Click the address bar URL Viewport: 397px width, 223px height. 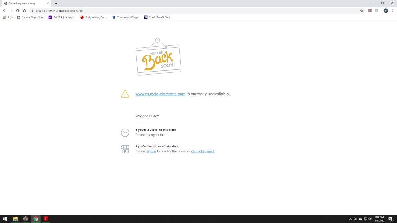click(x=59, y=11)
